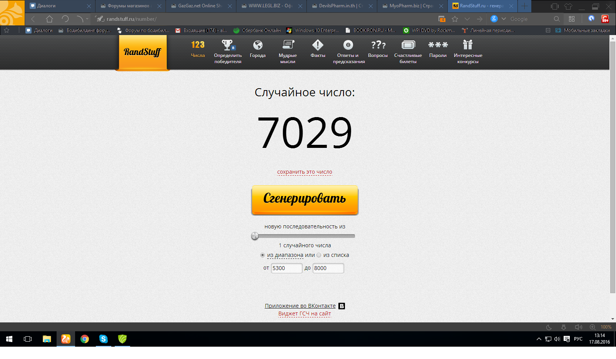The width and height of the screenshot is (616, 359).
Task: Click the RandStuff logo banner
Action: point(142,52)
